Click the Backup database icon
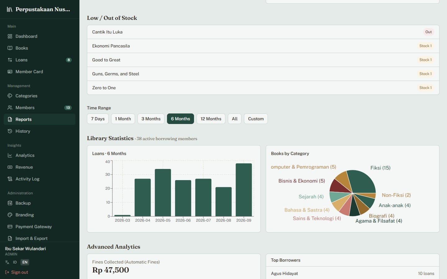The height and width of the screenshot is (279, 447). point(10,203)
